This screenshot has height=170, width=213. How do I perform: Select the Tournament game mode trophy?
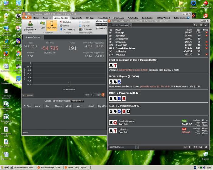point(52,25)
